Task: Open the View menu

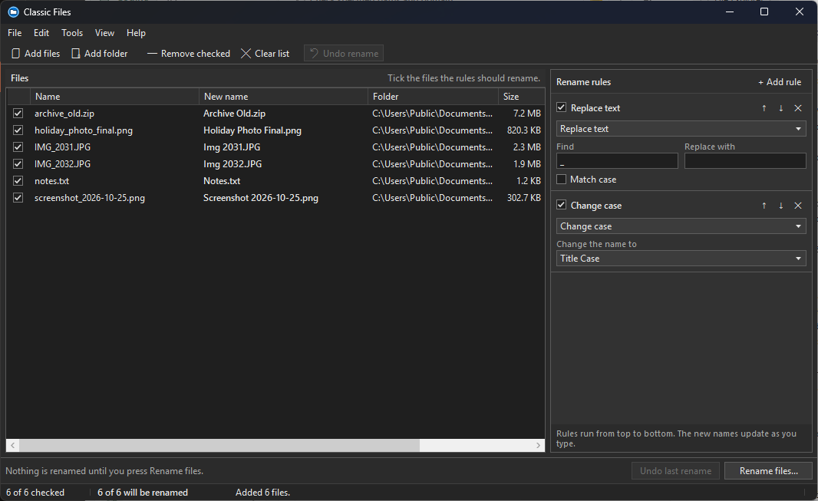Action: pyautogui.click(x=104, y=33)
